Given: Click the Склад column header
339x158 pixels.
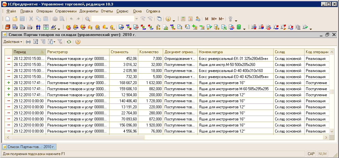Looking at the screenshot, I should click(289, 52).
